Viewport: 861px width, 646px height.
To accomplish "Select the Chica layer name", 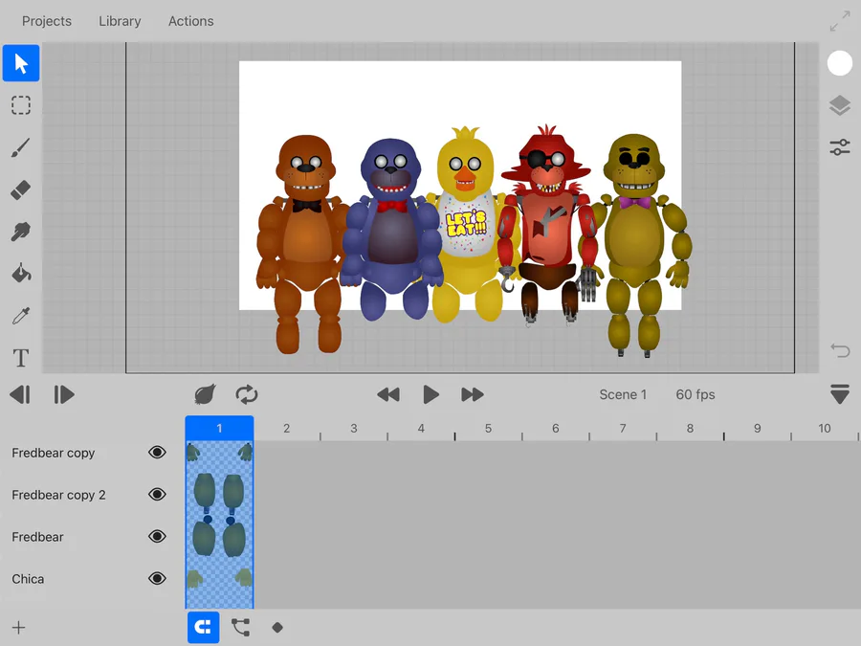I will point(28,579).
